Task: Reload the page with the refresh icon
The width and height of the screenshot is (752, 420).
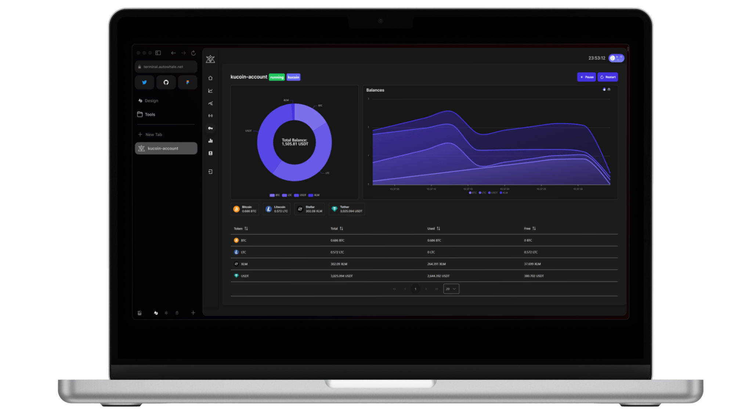Action: [x=194, y=53]
